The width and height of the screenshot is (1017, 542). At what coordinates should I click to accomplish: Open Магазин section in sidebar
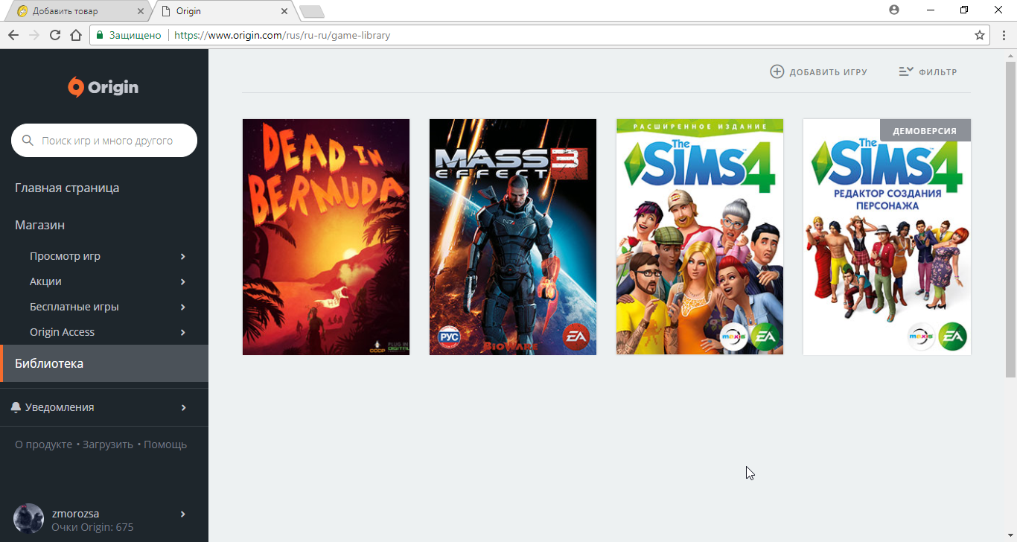point(39,225)
